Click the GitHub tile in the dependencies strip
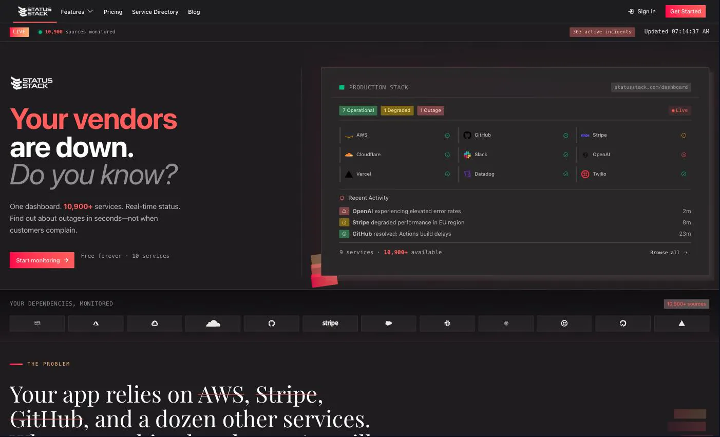 [x=272, y=323]
